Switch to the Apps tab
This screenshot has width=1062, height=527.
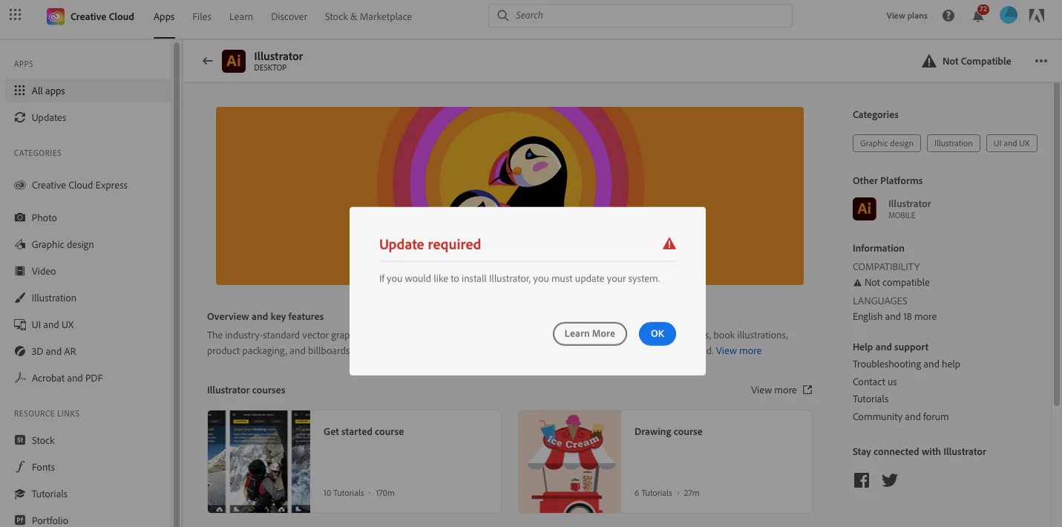click(164, 16)
